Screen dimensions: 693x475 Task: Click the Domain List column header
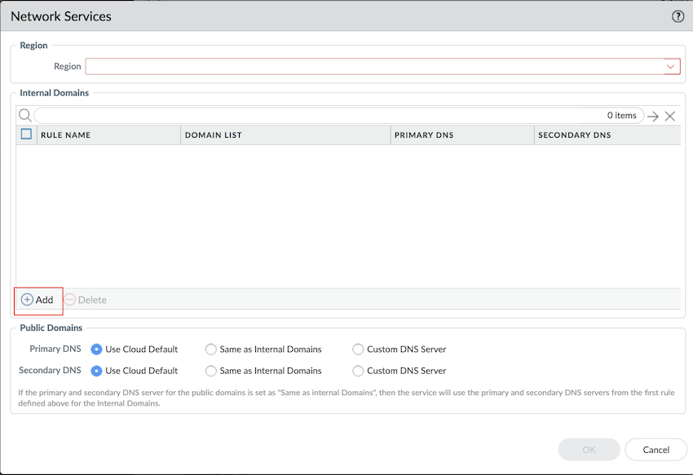pos(285,135)
